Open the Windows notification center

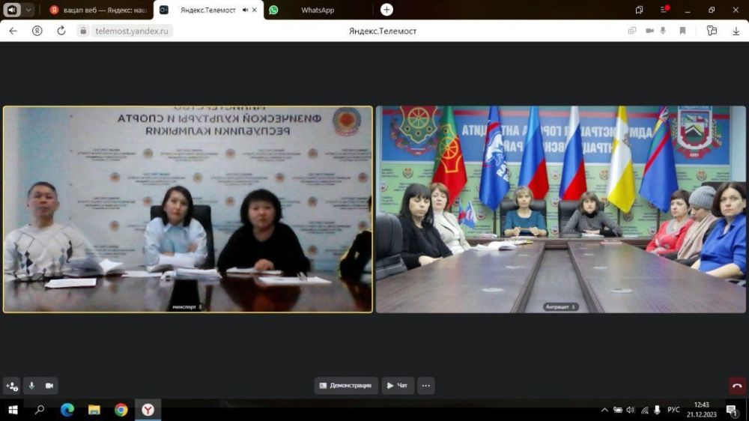(x=732, y=410)
